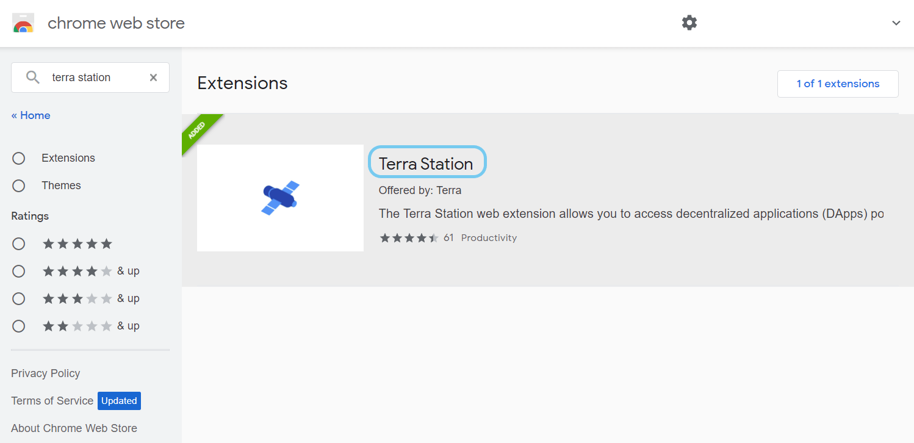
Task: Expand the account dropdown chevron
Action: click(x=896, y=23)
